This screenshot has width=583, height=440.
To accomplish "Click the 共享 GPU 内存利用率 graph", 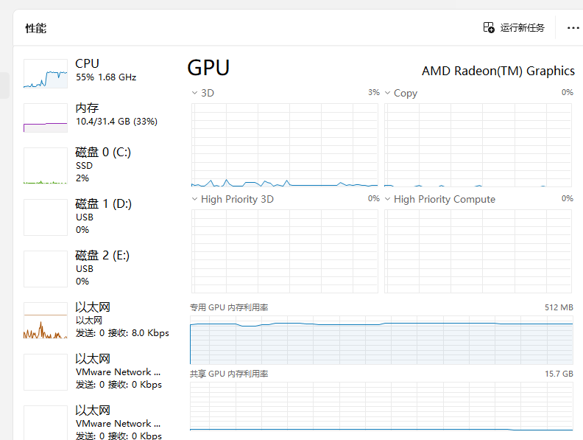I will coord(381,406).
